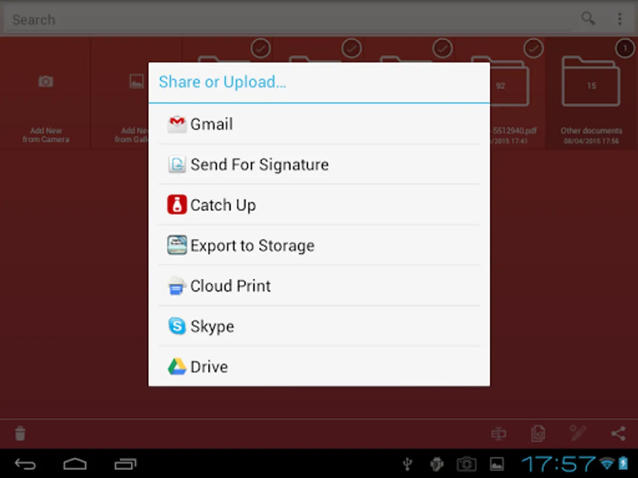The height and width of the screenshot is (478, 638).
Task: Click the trash delete icon
Action: [x=20, y=433]
